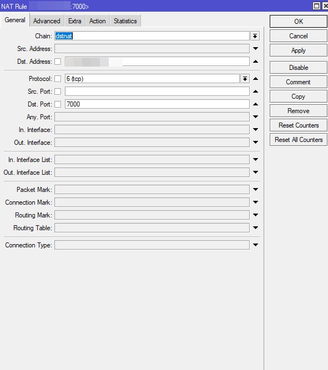Click the Reset All Counters button
This screenshot has height=370, width=328.
point(299,140)
